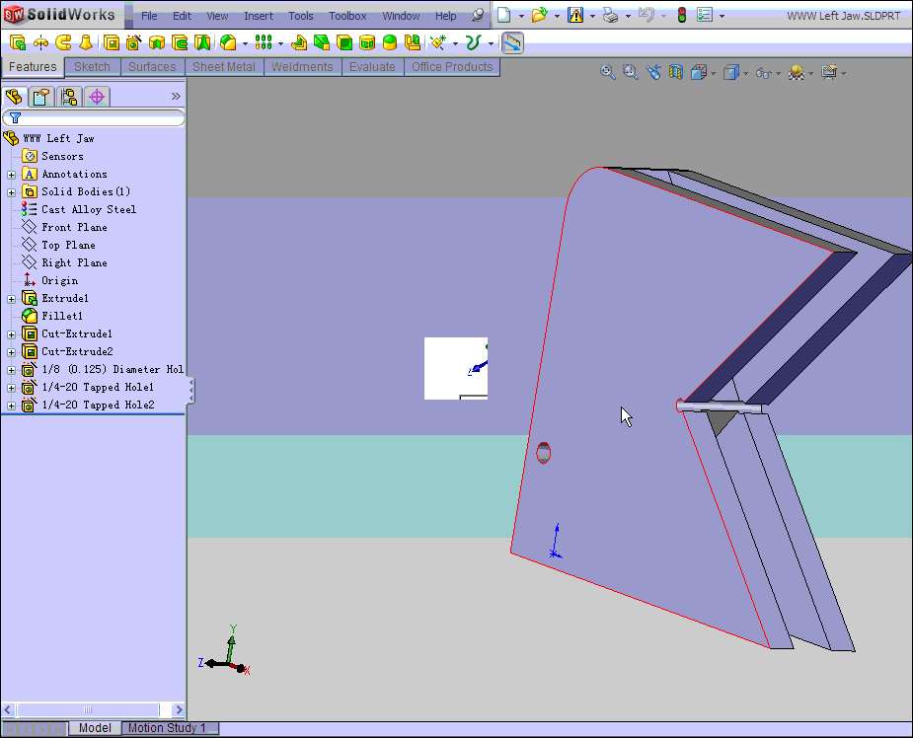Viewport: 913px width, 738px height.
Task: Select the Swept Cut tool
Action: (x=180, y=42)
